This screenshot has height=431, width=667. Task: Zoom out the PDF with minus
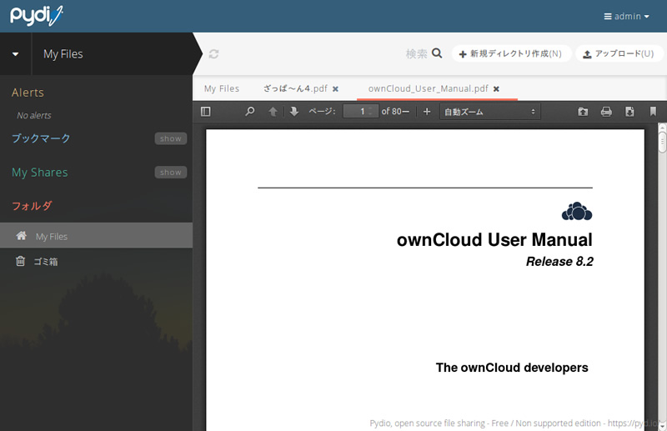[405, 112]
